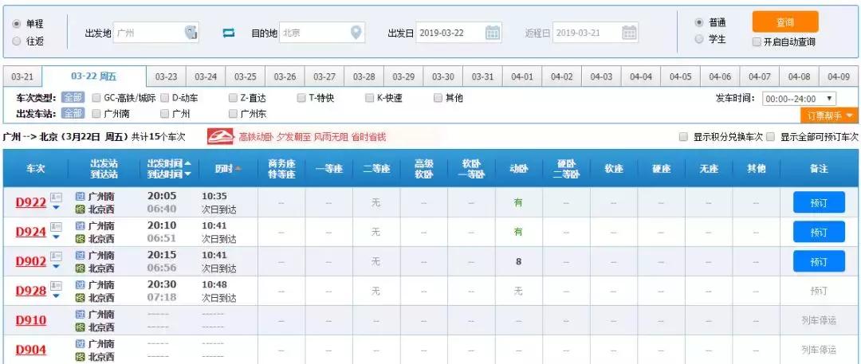Open the return date calendar icon
The width and height of the screenshot is (861, 364).
[629, 33]
